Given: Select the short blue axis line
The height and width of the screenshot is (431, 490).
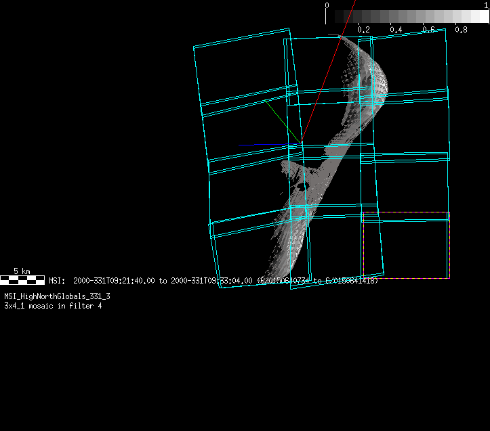Looking at the screenshot, I should [x=246, y=145].
